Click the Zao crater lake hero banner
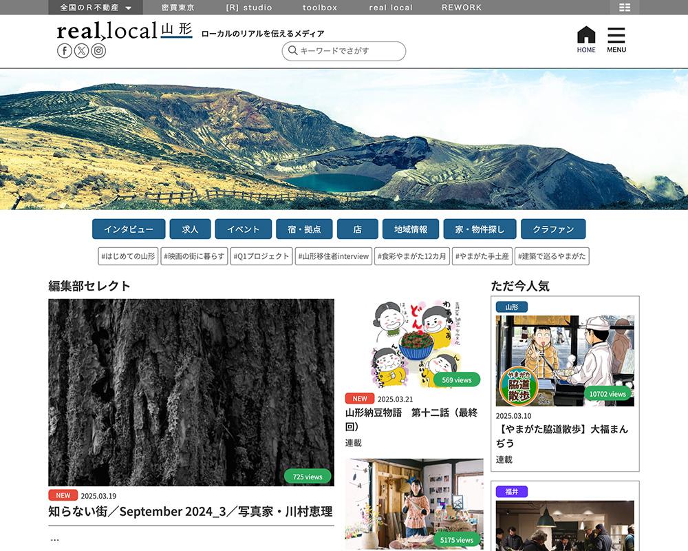The width and height of the screenshot is (688, 551). click(x=344, y=139)
